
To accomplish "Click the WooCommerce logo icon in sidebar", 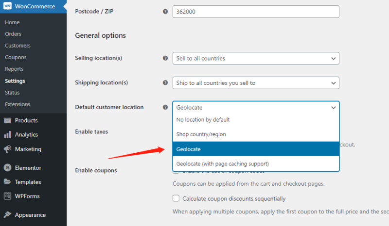I will click(8, 7).
